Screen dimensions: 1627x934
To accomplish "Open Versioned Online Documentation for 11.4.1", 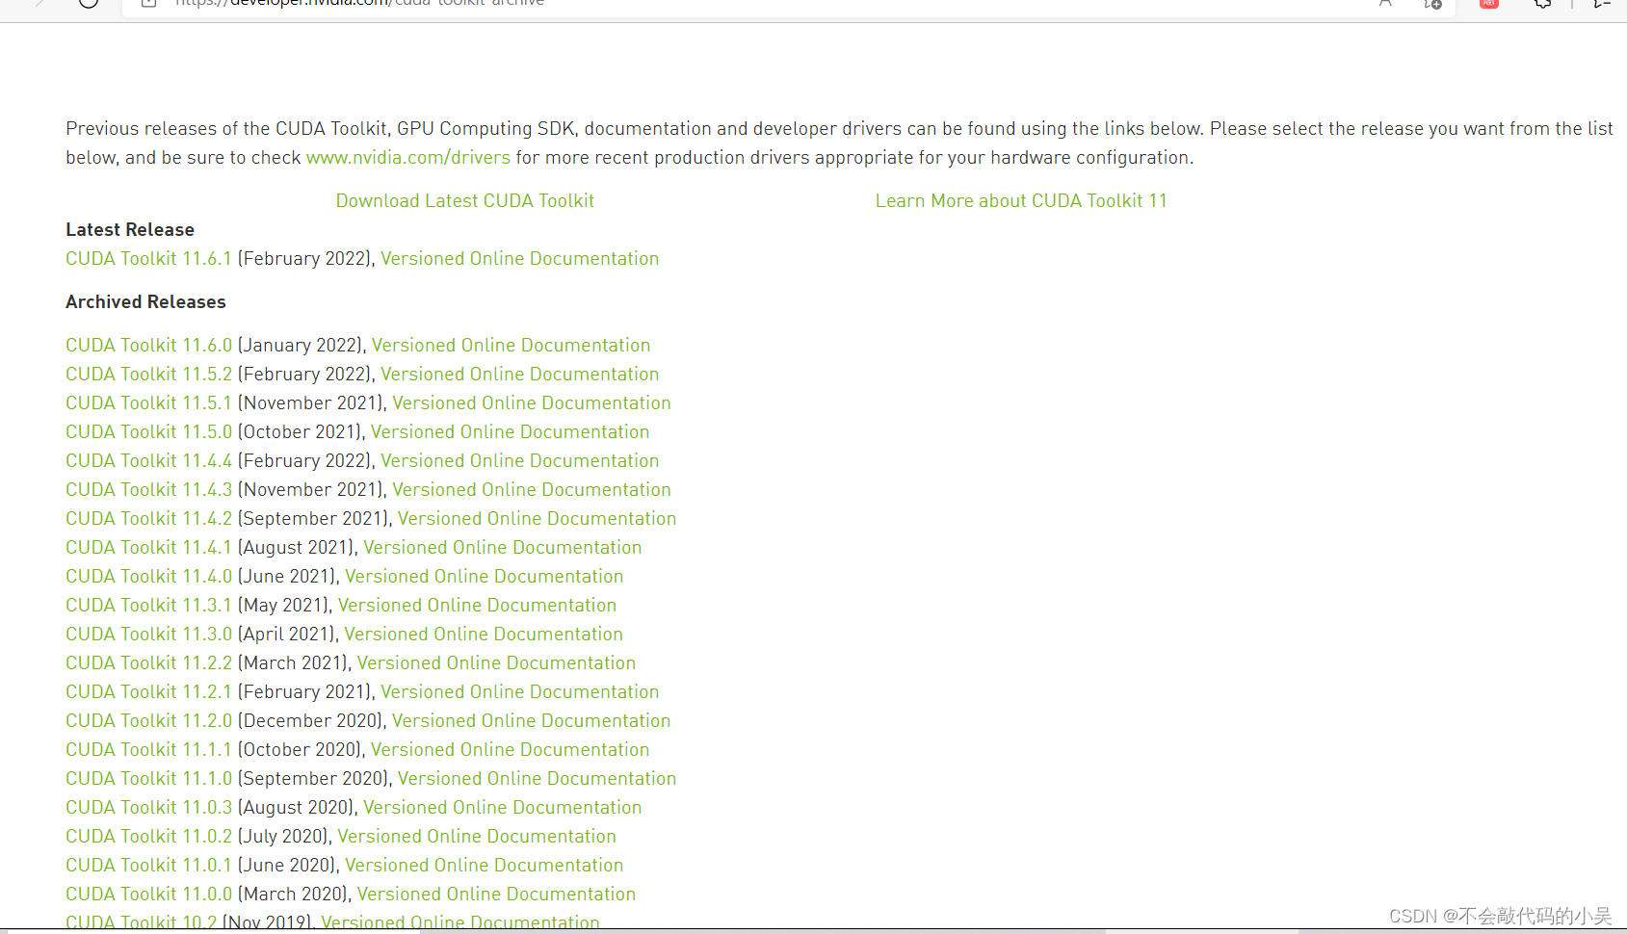I will click(503, 548).
